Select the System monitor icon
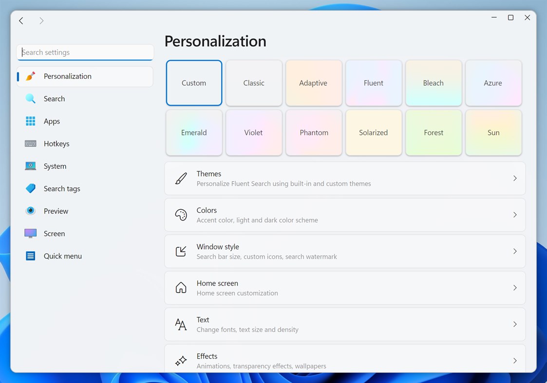Image resolution: width=547 pixels, height=383 pixels. click(x=30, y=166)
